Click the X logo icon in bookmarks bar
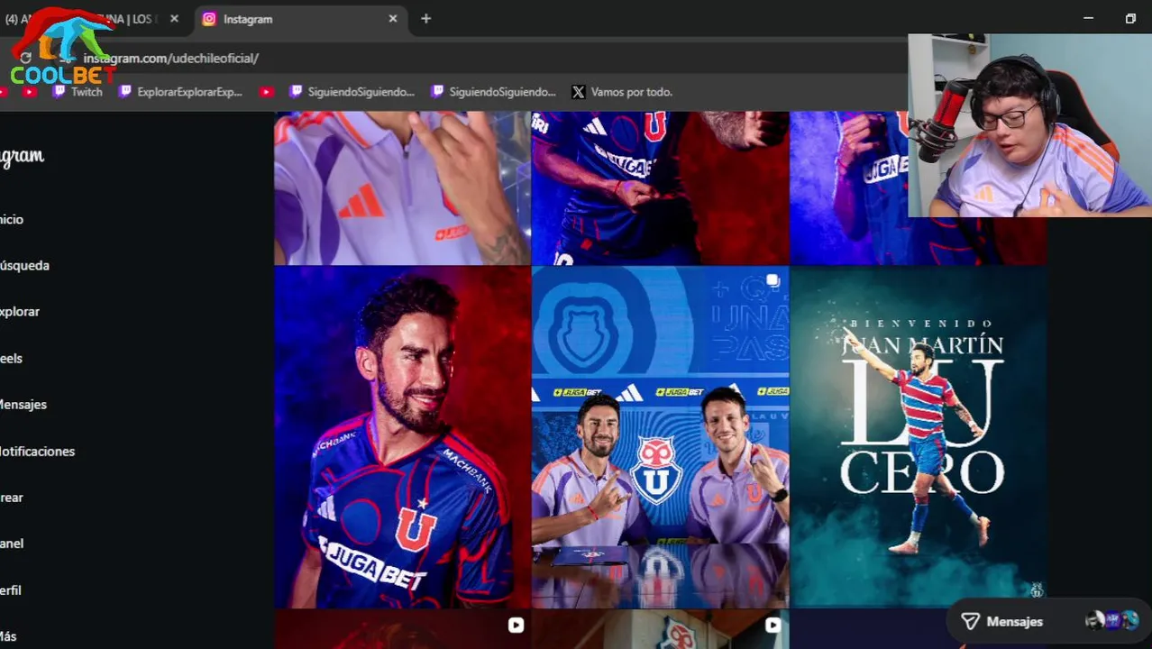1152x649 pixels. click(x=579, y=92)
